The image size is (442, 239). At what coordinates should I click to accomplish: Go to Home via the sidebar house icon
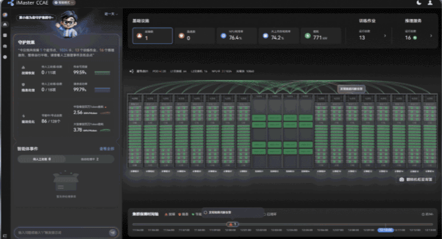(x=5, y=24)
